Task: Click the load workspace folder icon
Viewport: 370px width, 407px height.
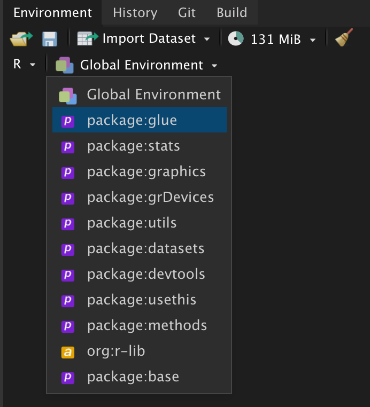Action: tap(21, 39)
